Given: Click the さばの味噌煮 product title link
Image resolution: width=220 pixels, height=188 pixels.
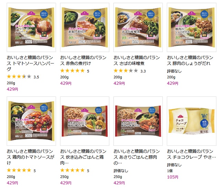Looking at the screenshot, I should pyautogui.click(x=137, y=60).
